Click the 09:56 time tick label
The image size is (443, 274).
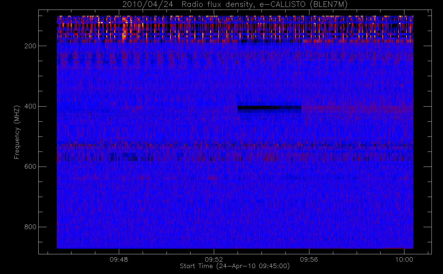[309, 259]
